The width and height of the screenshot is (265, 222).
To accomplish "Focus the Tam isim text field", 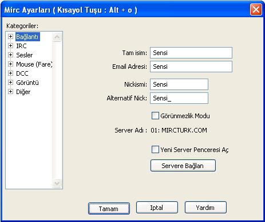I will point(191,53).
